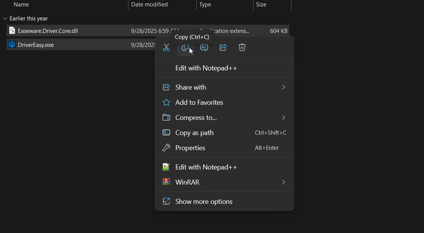
Task: Select Compress to... entry
Action: pos(224,117)
